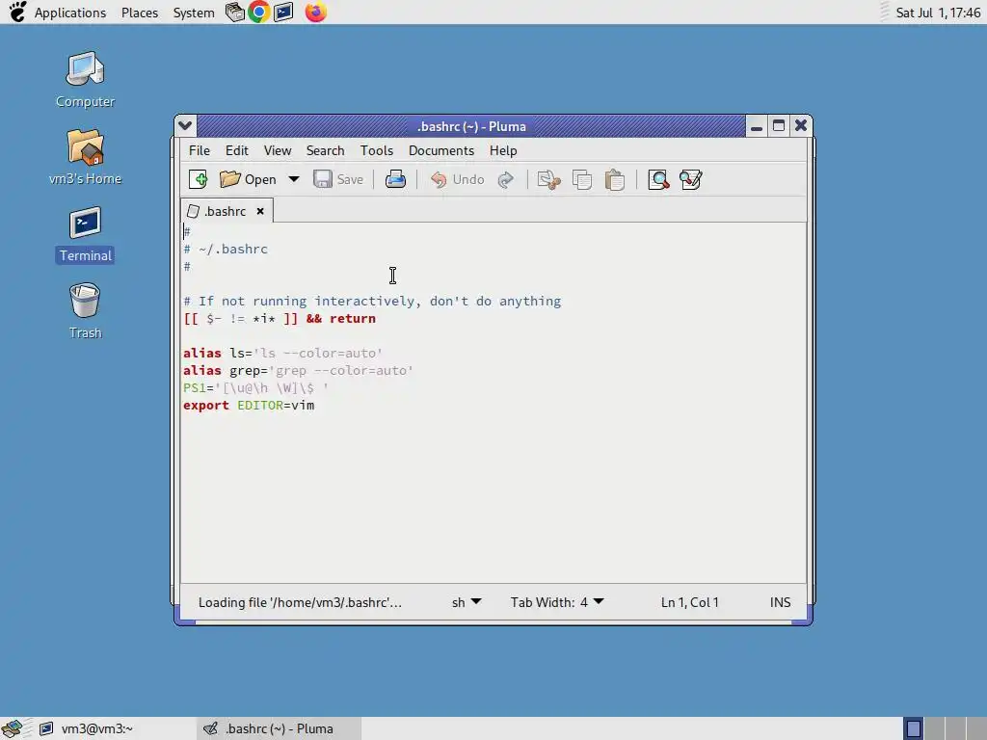The image size is (987, 740).
Task: Click the '[[ $- != *i* ]] && return' line
Action: click(280, 318)
